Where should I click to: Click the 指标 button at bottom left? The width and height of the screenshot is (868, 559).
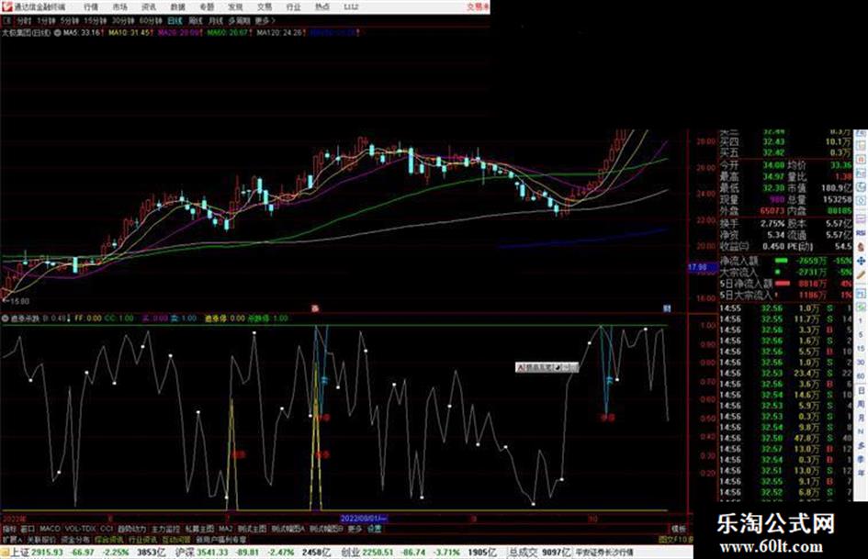9,529
